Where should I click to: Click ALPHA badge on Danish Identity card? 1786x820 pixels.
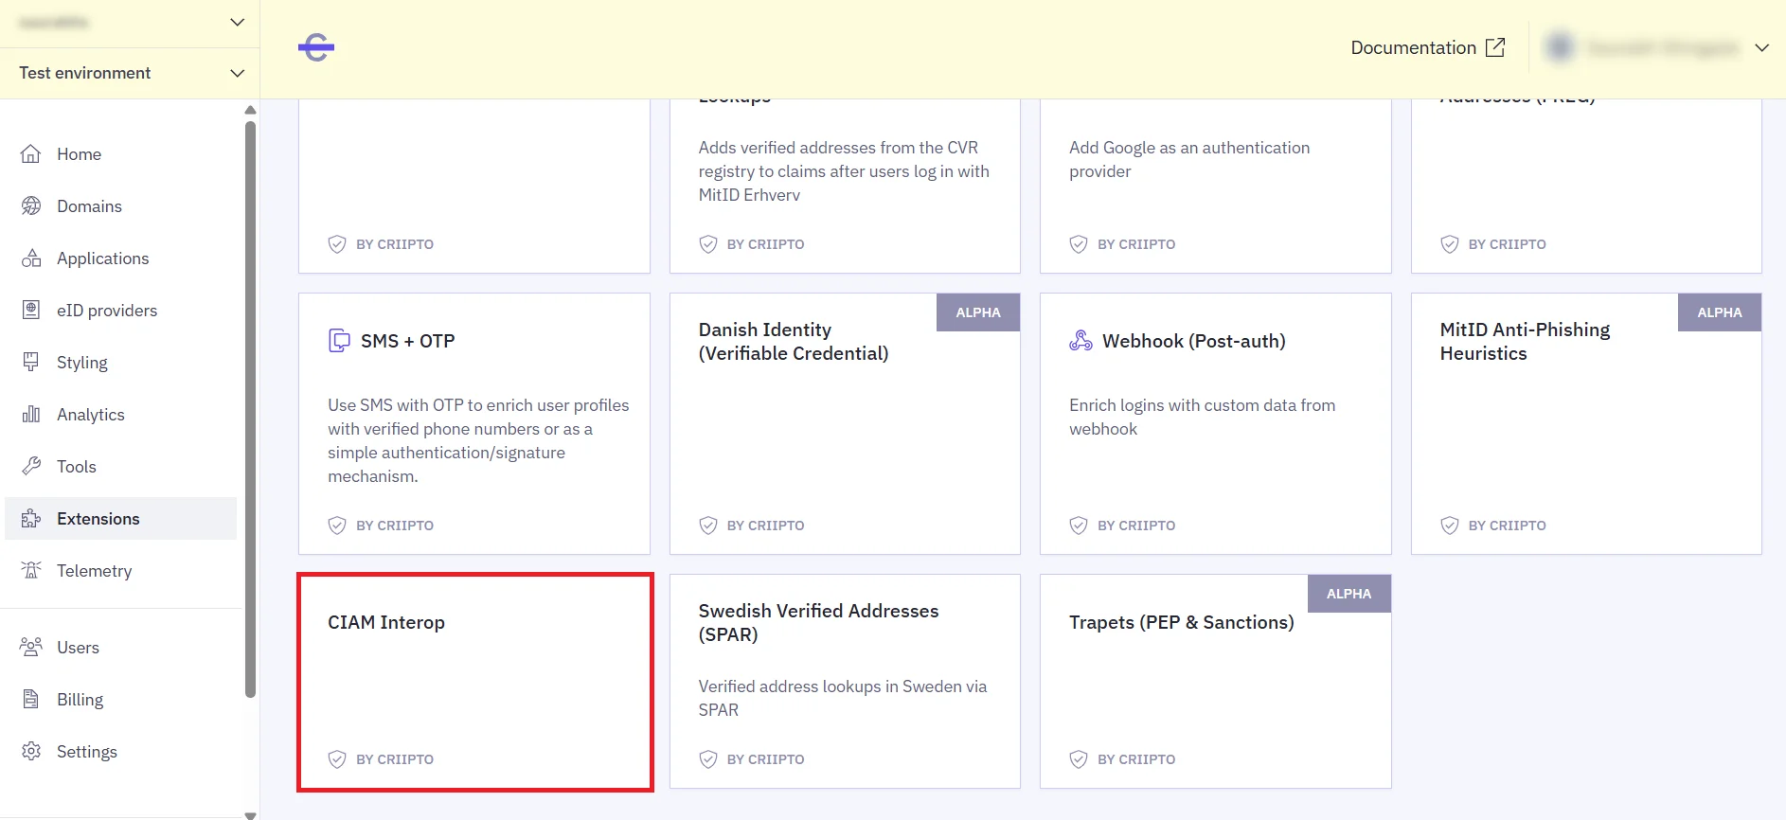(x=978, y=312)
